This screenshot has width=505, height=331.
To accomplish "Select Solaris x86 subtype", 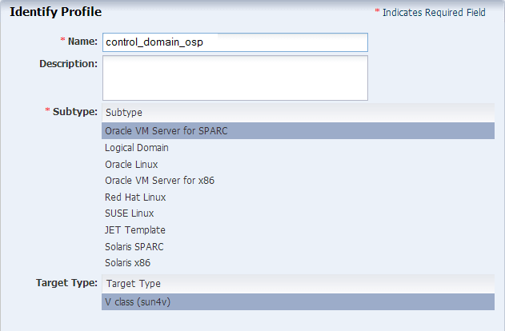I will pyautogui.click(x=298, y=263).
